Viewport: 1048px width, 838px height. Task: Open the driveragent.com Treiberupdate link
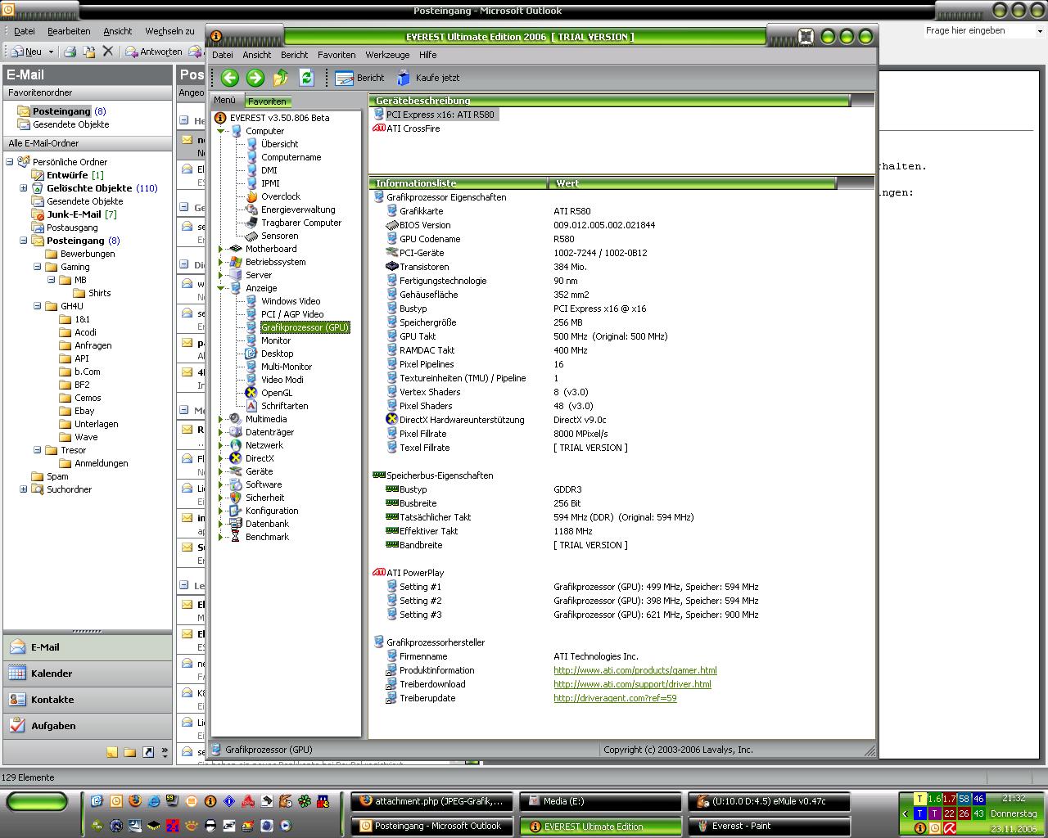pos(615,698)
